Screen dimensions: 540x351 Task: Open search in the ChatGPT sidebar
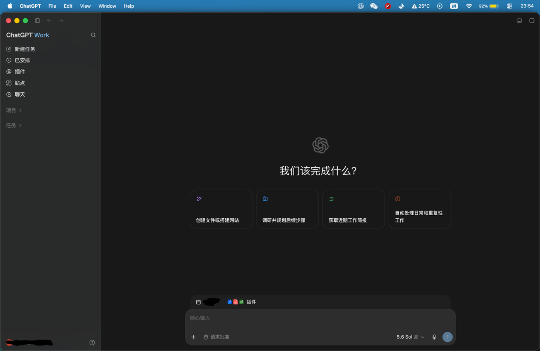[x=93, y=35]
